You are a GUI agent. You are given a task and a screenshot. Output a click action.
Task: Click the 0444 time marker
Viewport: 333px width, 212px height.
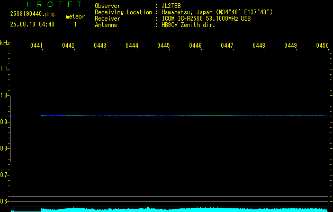coord(131,46)
